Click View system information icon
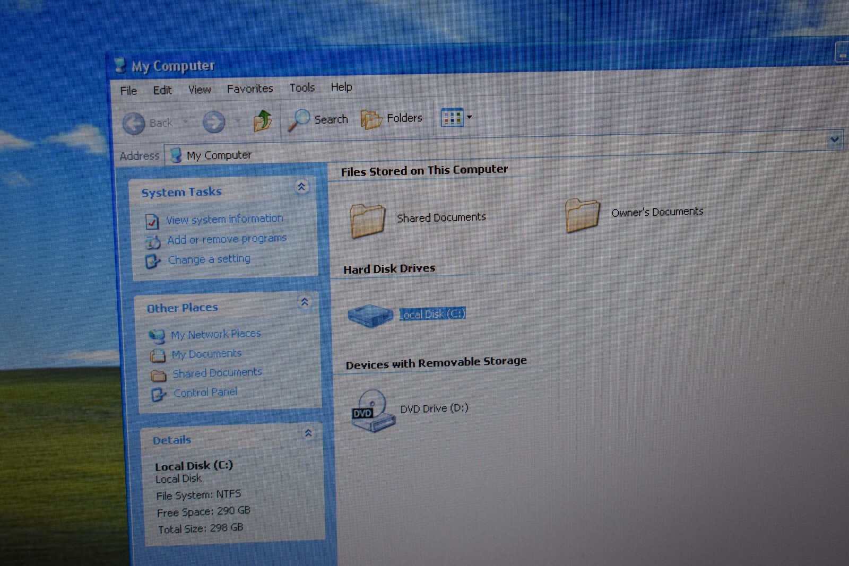849x566 pixels. tap(152, 221)
